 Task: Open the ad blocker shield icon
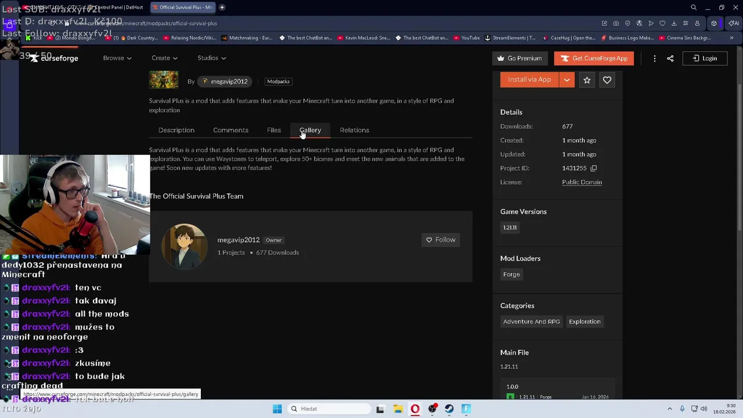coord(627,23)
